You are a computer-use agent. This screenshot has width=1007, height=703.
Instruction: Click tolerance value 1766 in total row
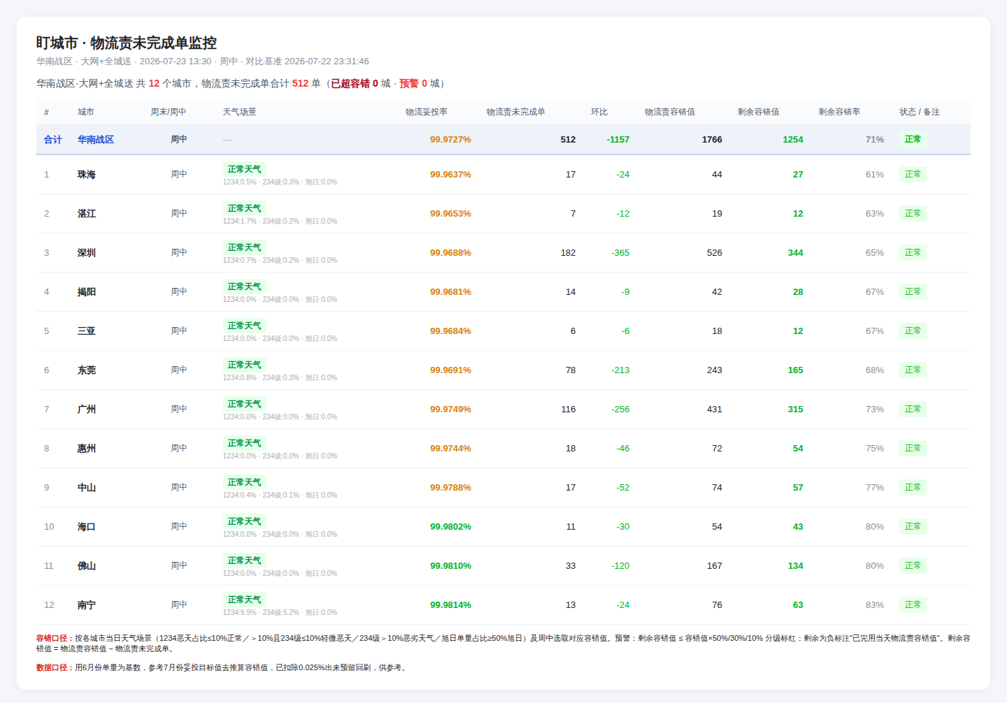[x=712, y=140]
